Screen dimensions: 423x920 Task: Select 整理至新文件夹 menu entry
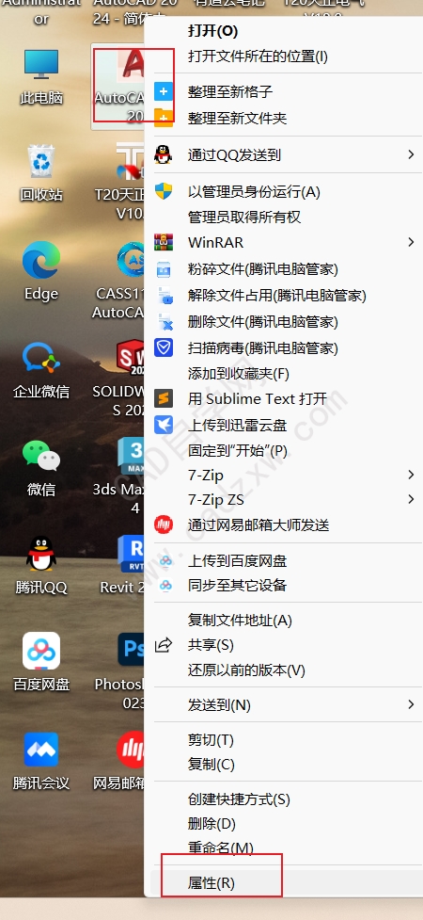237,119
